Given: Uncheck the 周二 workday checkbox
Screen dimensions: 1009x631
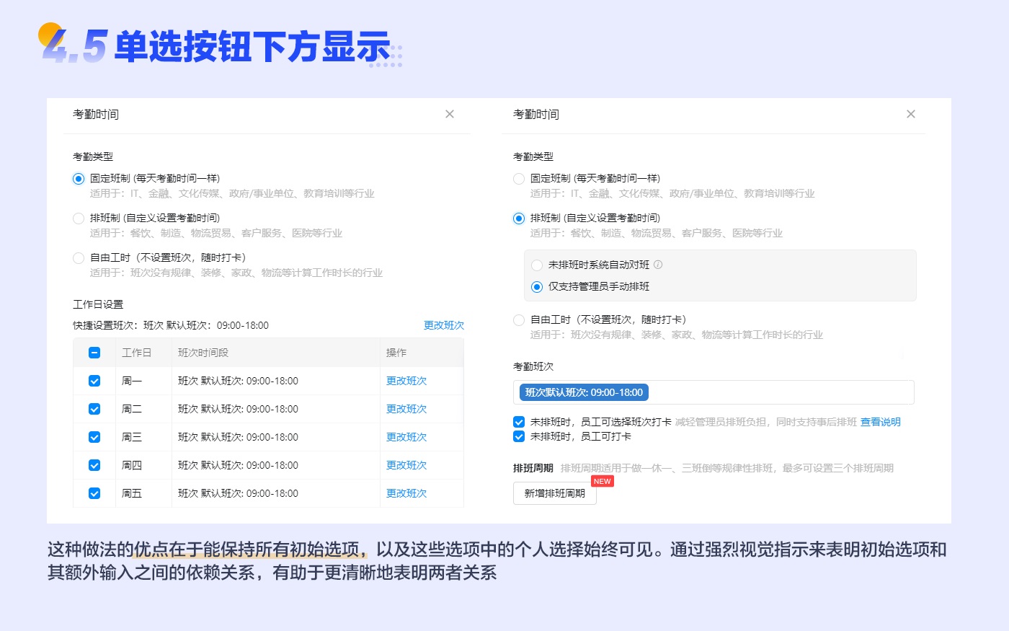Looking at the screenshot, I should pos(94,409).
